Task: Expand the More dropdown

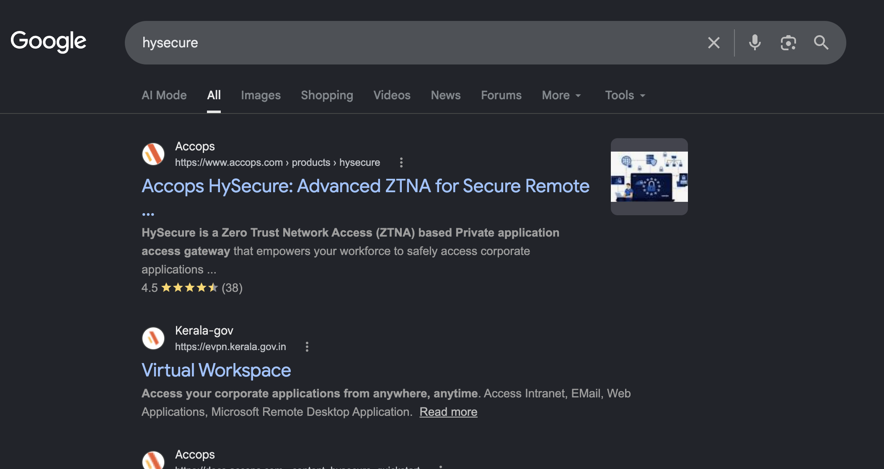Action: (561, 95)
